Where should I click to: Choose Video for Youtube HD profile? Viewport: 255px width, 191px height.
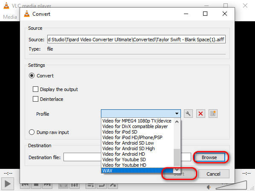(x=124, y=165)
